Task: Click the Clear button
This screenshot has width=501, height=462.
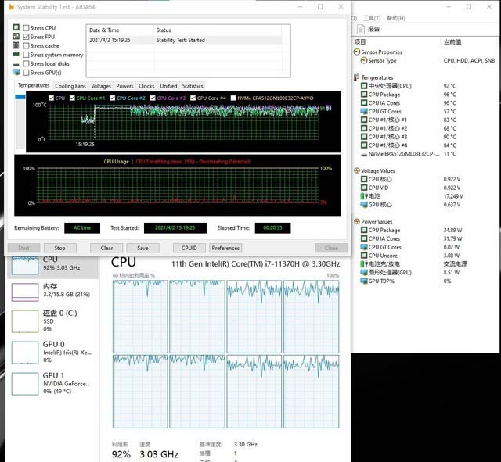Action: pos(106,248)
